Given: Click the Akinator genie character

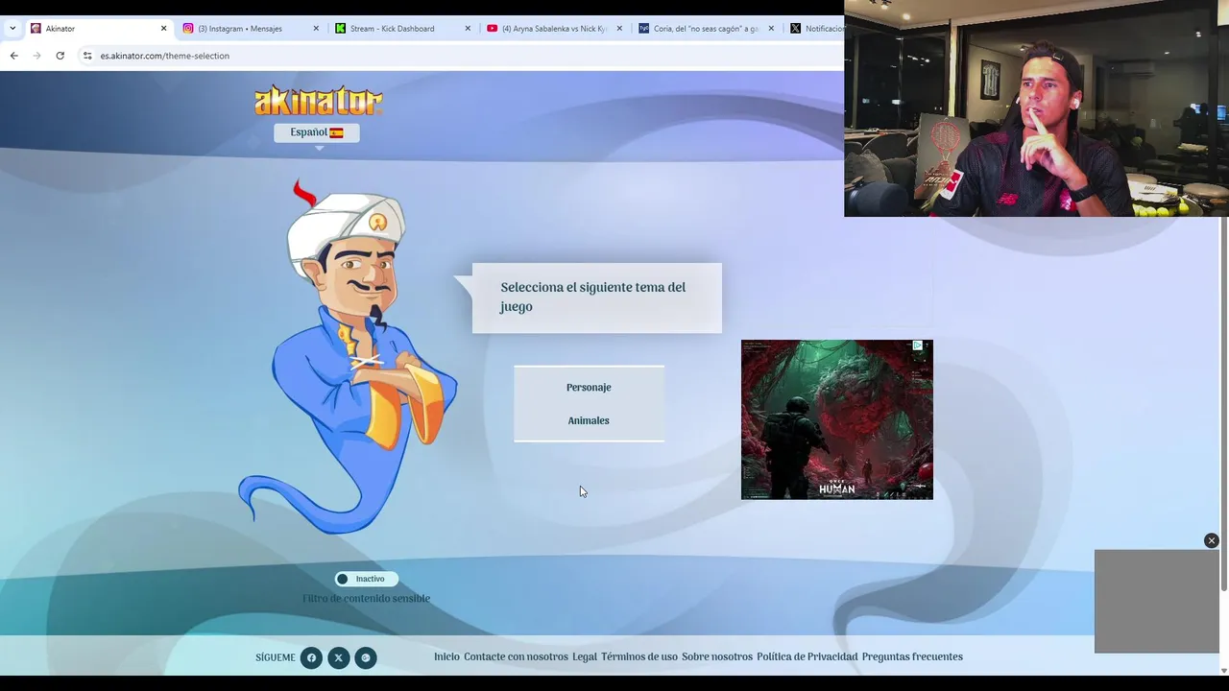Looking at the screenshot, I should click(350, 357).
